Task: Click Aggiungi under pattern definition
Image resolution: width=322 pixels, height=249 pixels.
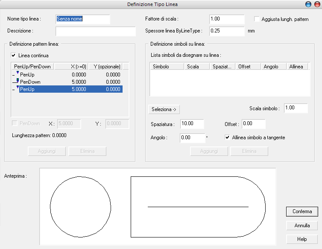Action: click(47, 151)
